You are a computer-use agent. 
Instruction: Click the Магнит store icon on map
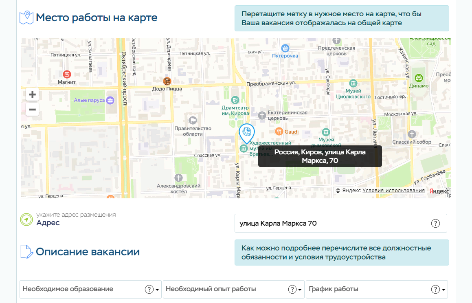pyautogui.click(x=67, y=74)
